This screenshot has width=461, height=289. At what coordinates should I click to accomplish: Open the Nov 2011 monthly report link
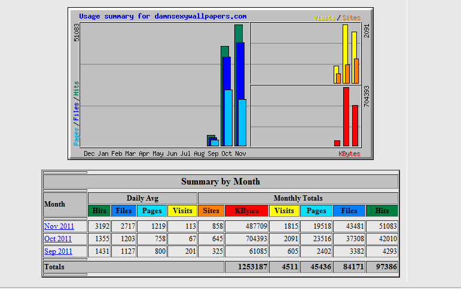pyautogui.click(x=59, y=226)
